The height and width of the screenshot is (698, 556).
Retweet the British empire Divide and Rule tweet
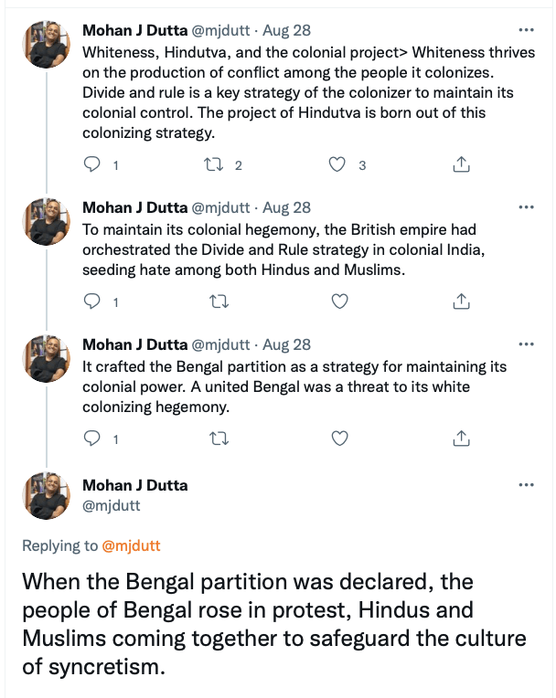click(218, 301)
